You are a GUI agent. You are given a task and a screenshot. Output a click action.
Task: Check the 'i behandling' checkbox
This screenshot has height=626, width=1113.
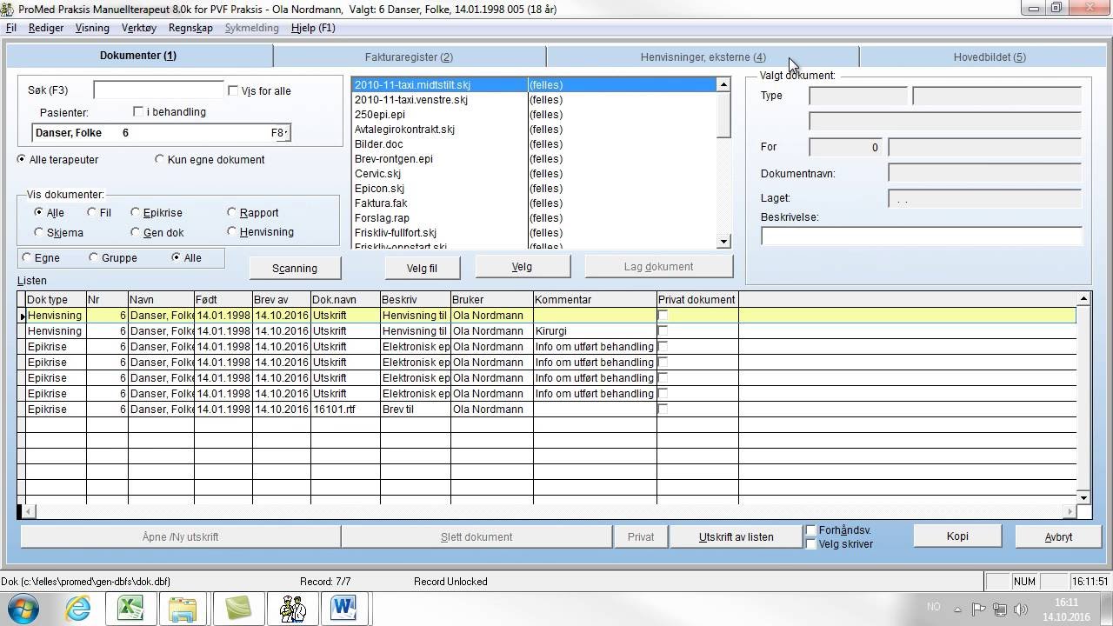[x=138, y=111]
